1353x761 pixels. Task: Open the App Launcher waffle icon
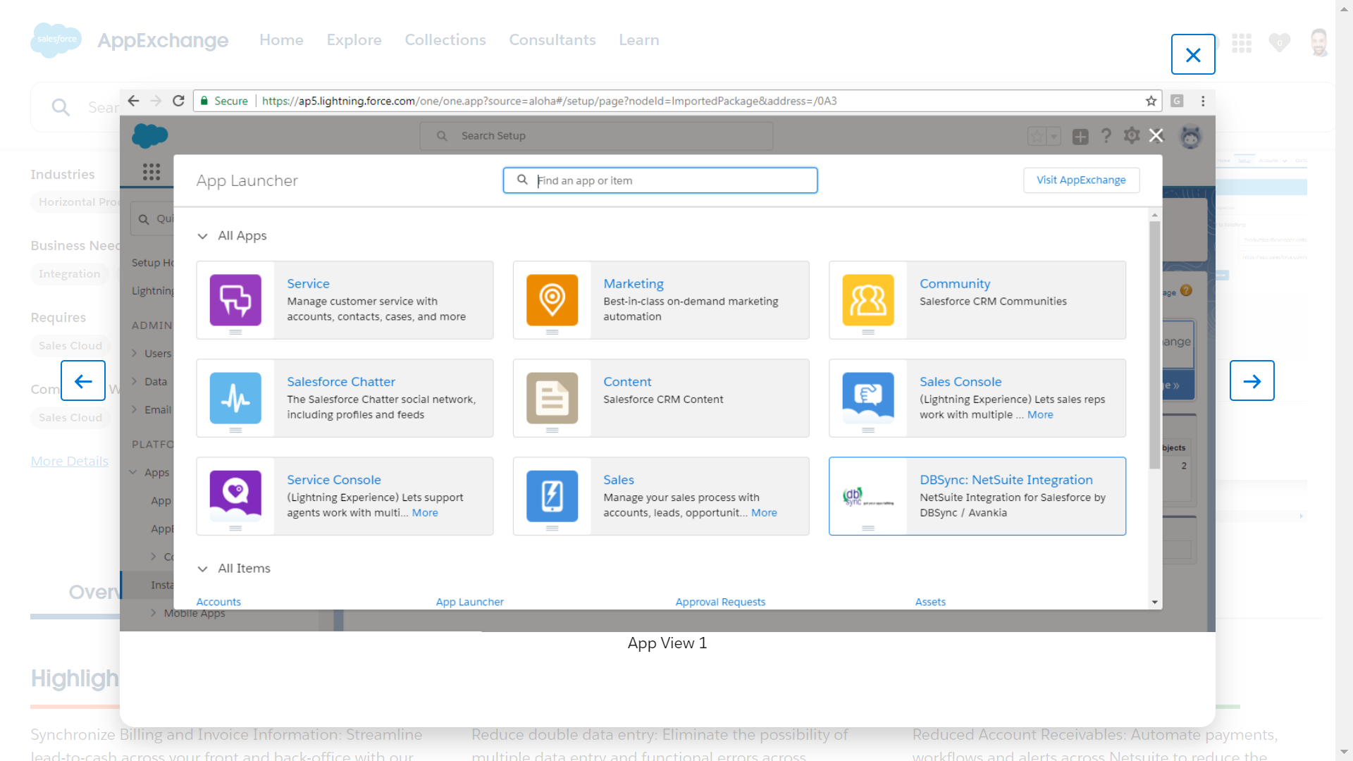click(152, 172)
